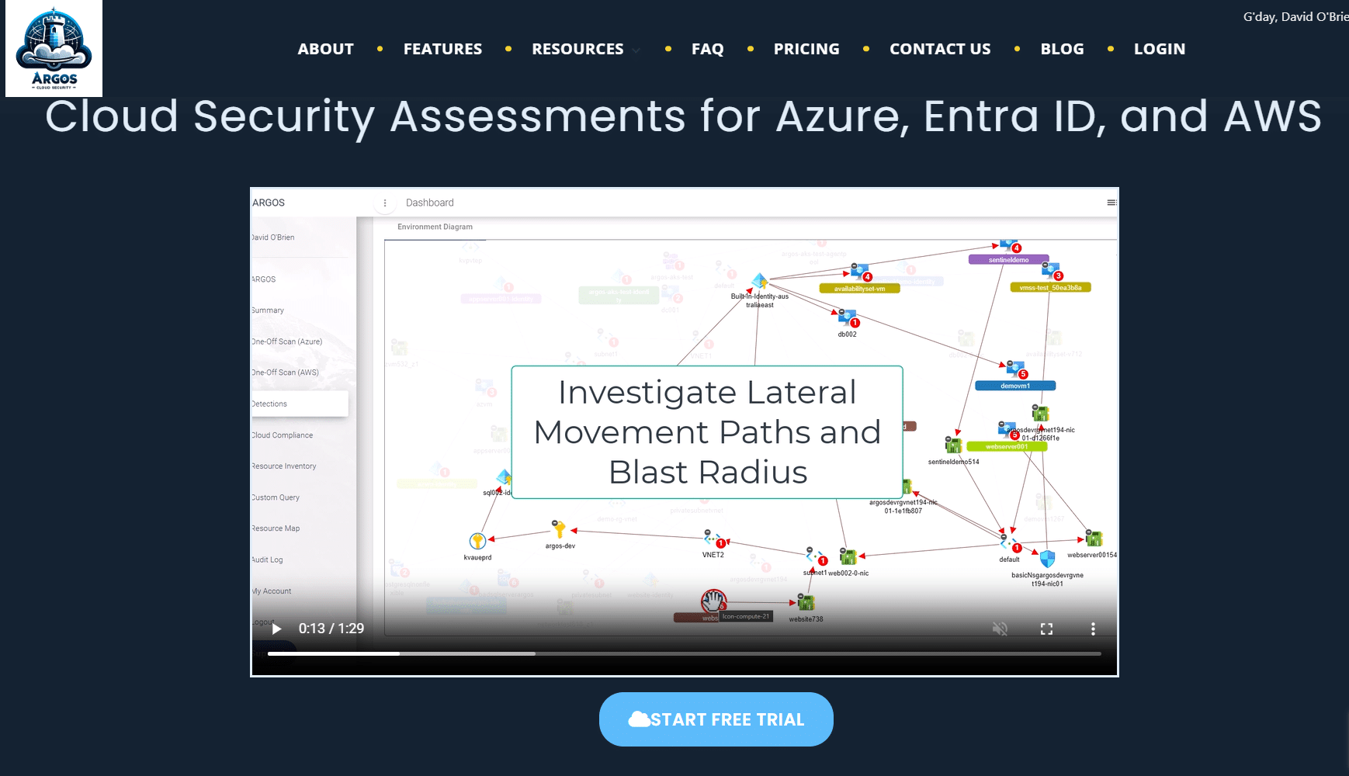
Task: Click the webserver001 green node label
Action: coord(1007,446)
